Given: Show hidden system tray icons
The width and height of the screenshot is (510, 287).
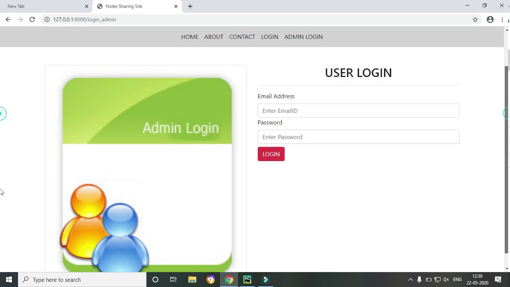Looking at the screenshot, I should 410,280.
